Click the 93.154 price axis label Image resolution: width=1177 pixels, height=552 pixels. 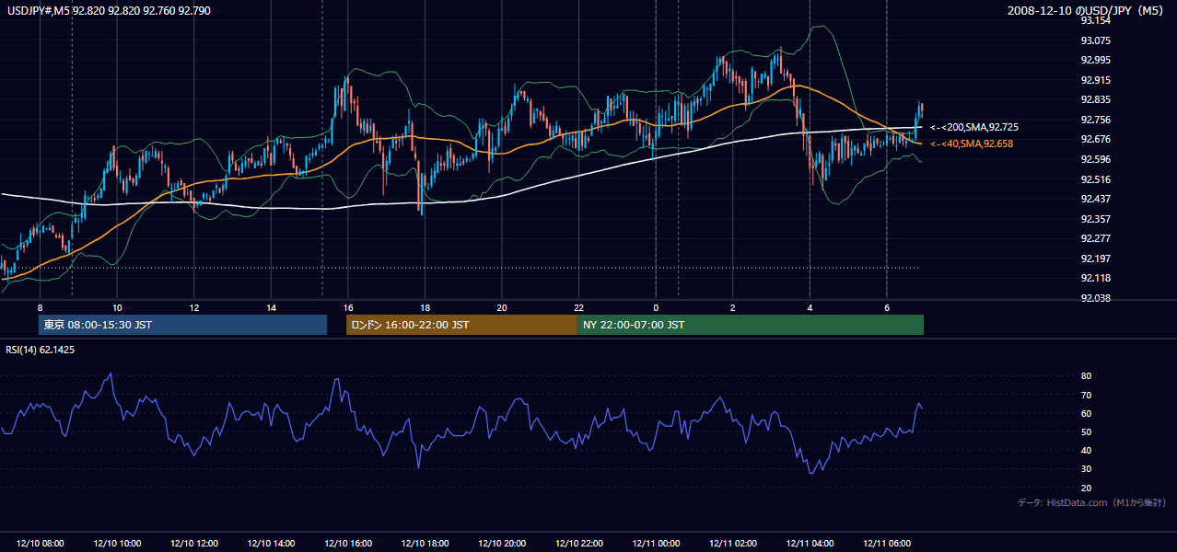(1095, 20)
